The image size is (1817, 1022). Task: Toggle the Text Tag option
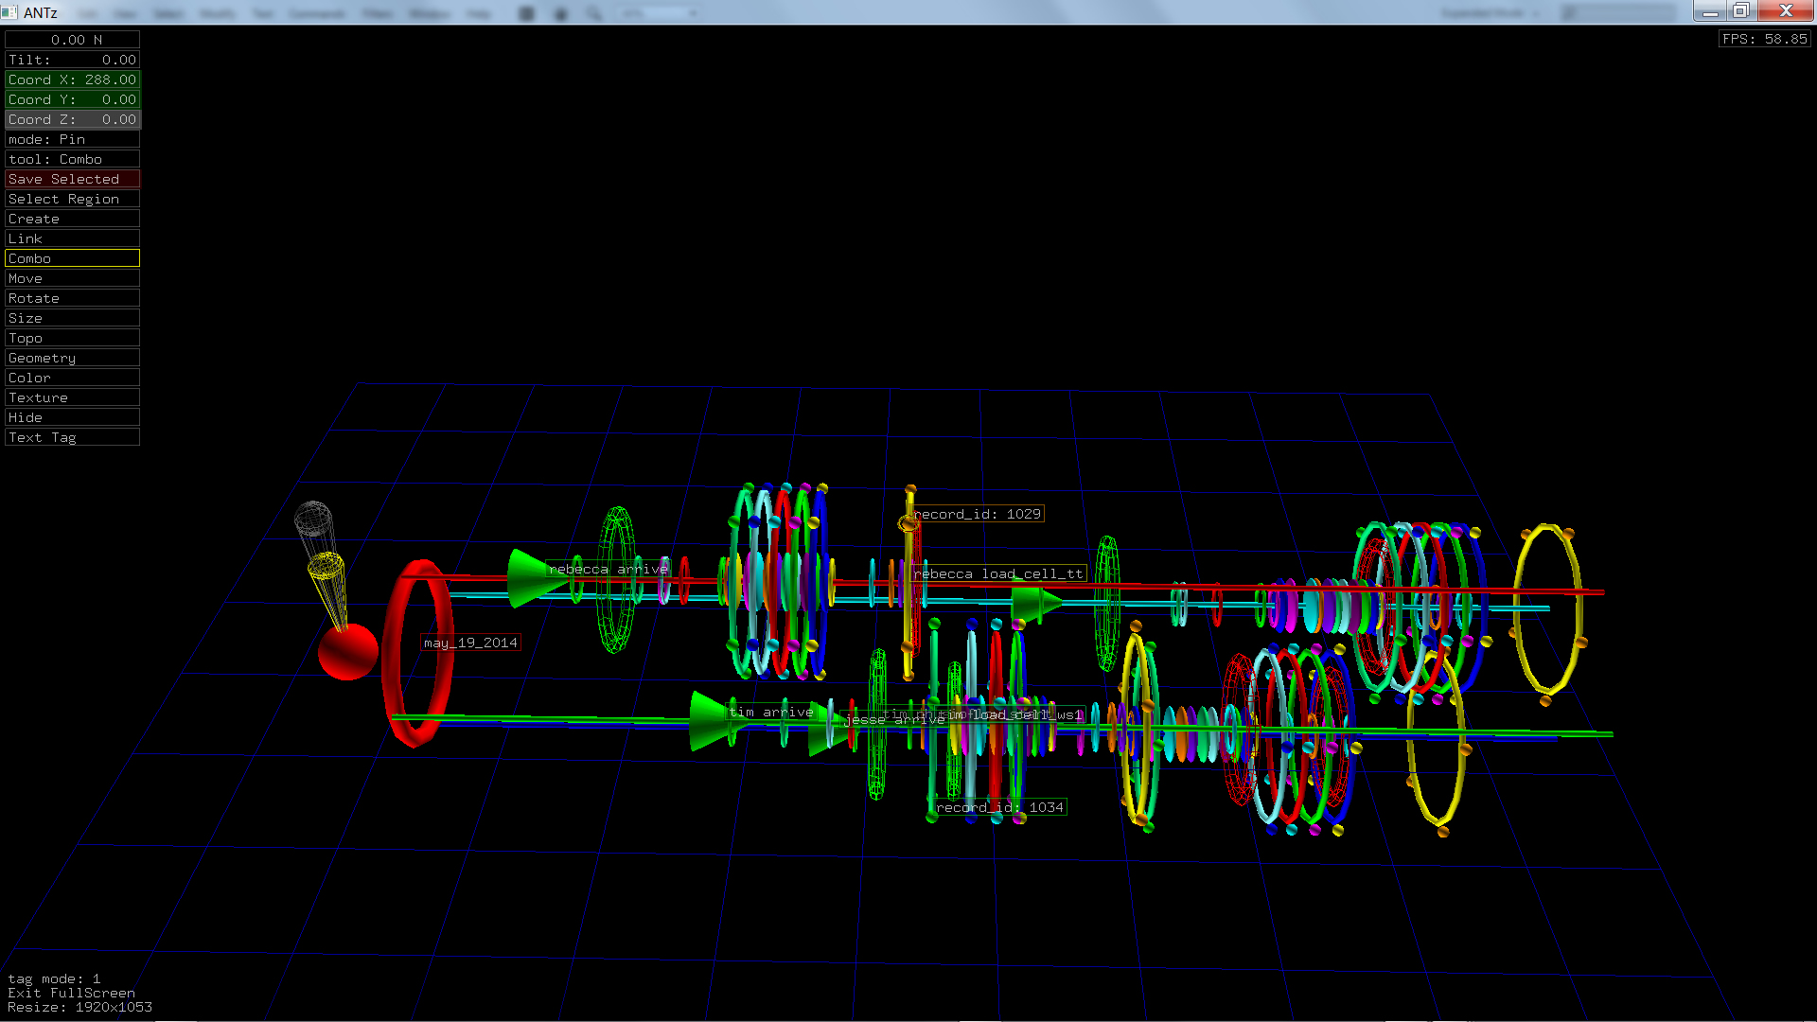72,437
